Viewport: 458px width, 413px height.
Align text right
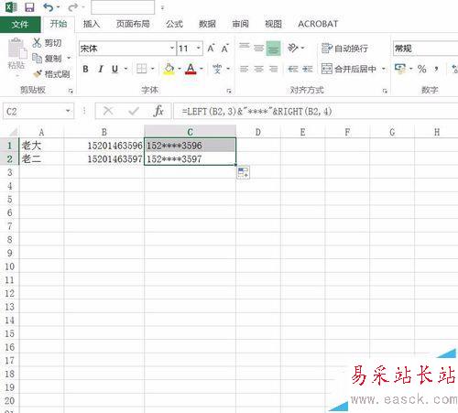(x=274, y=69)
